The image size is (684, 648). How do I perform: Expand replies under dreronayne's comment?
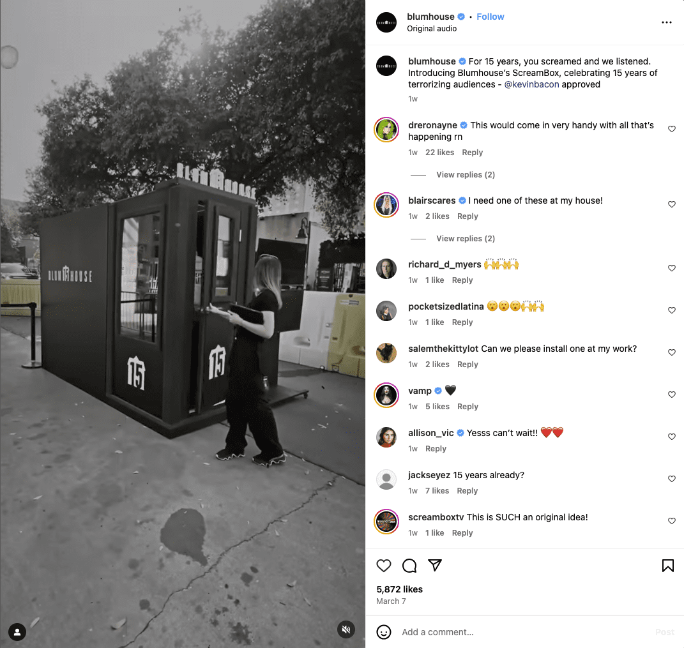466,175
